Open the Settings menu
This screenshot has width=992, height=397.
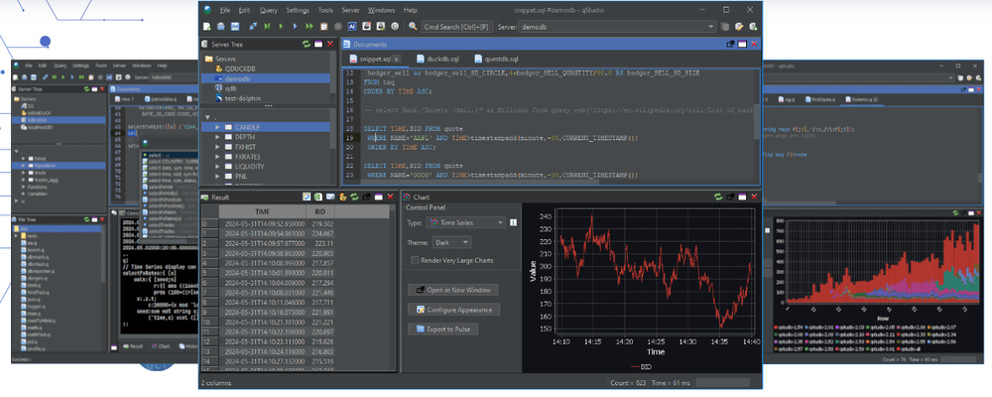point(298,10)
